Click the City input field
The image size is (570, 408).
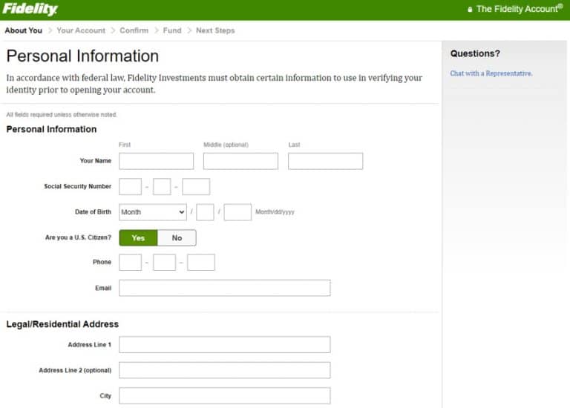(x=224, y=396)
